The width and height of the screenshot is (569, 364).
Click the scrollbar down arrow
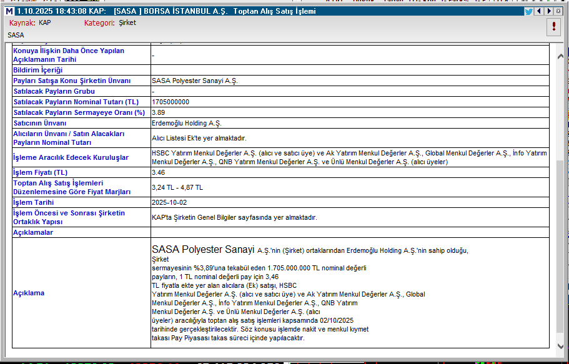(560, 346)
